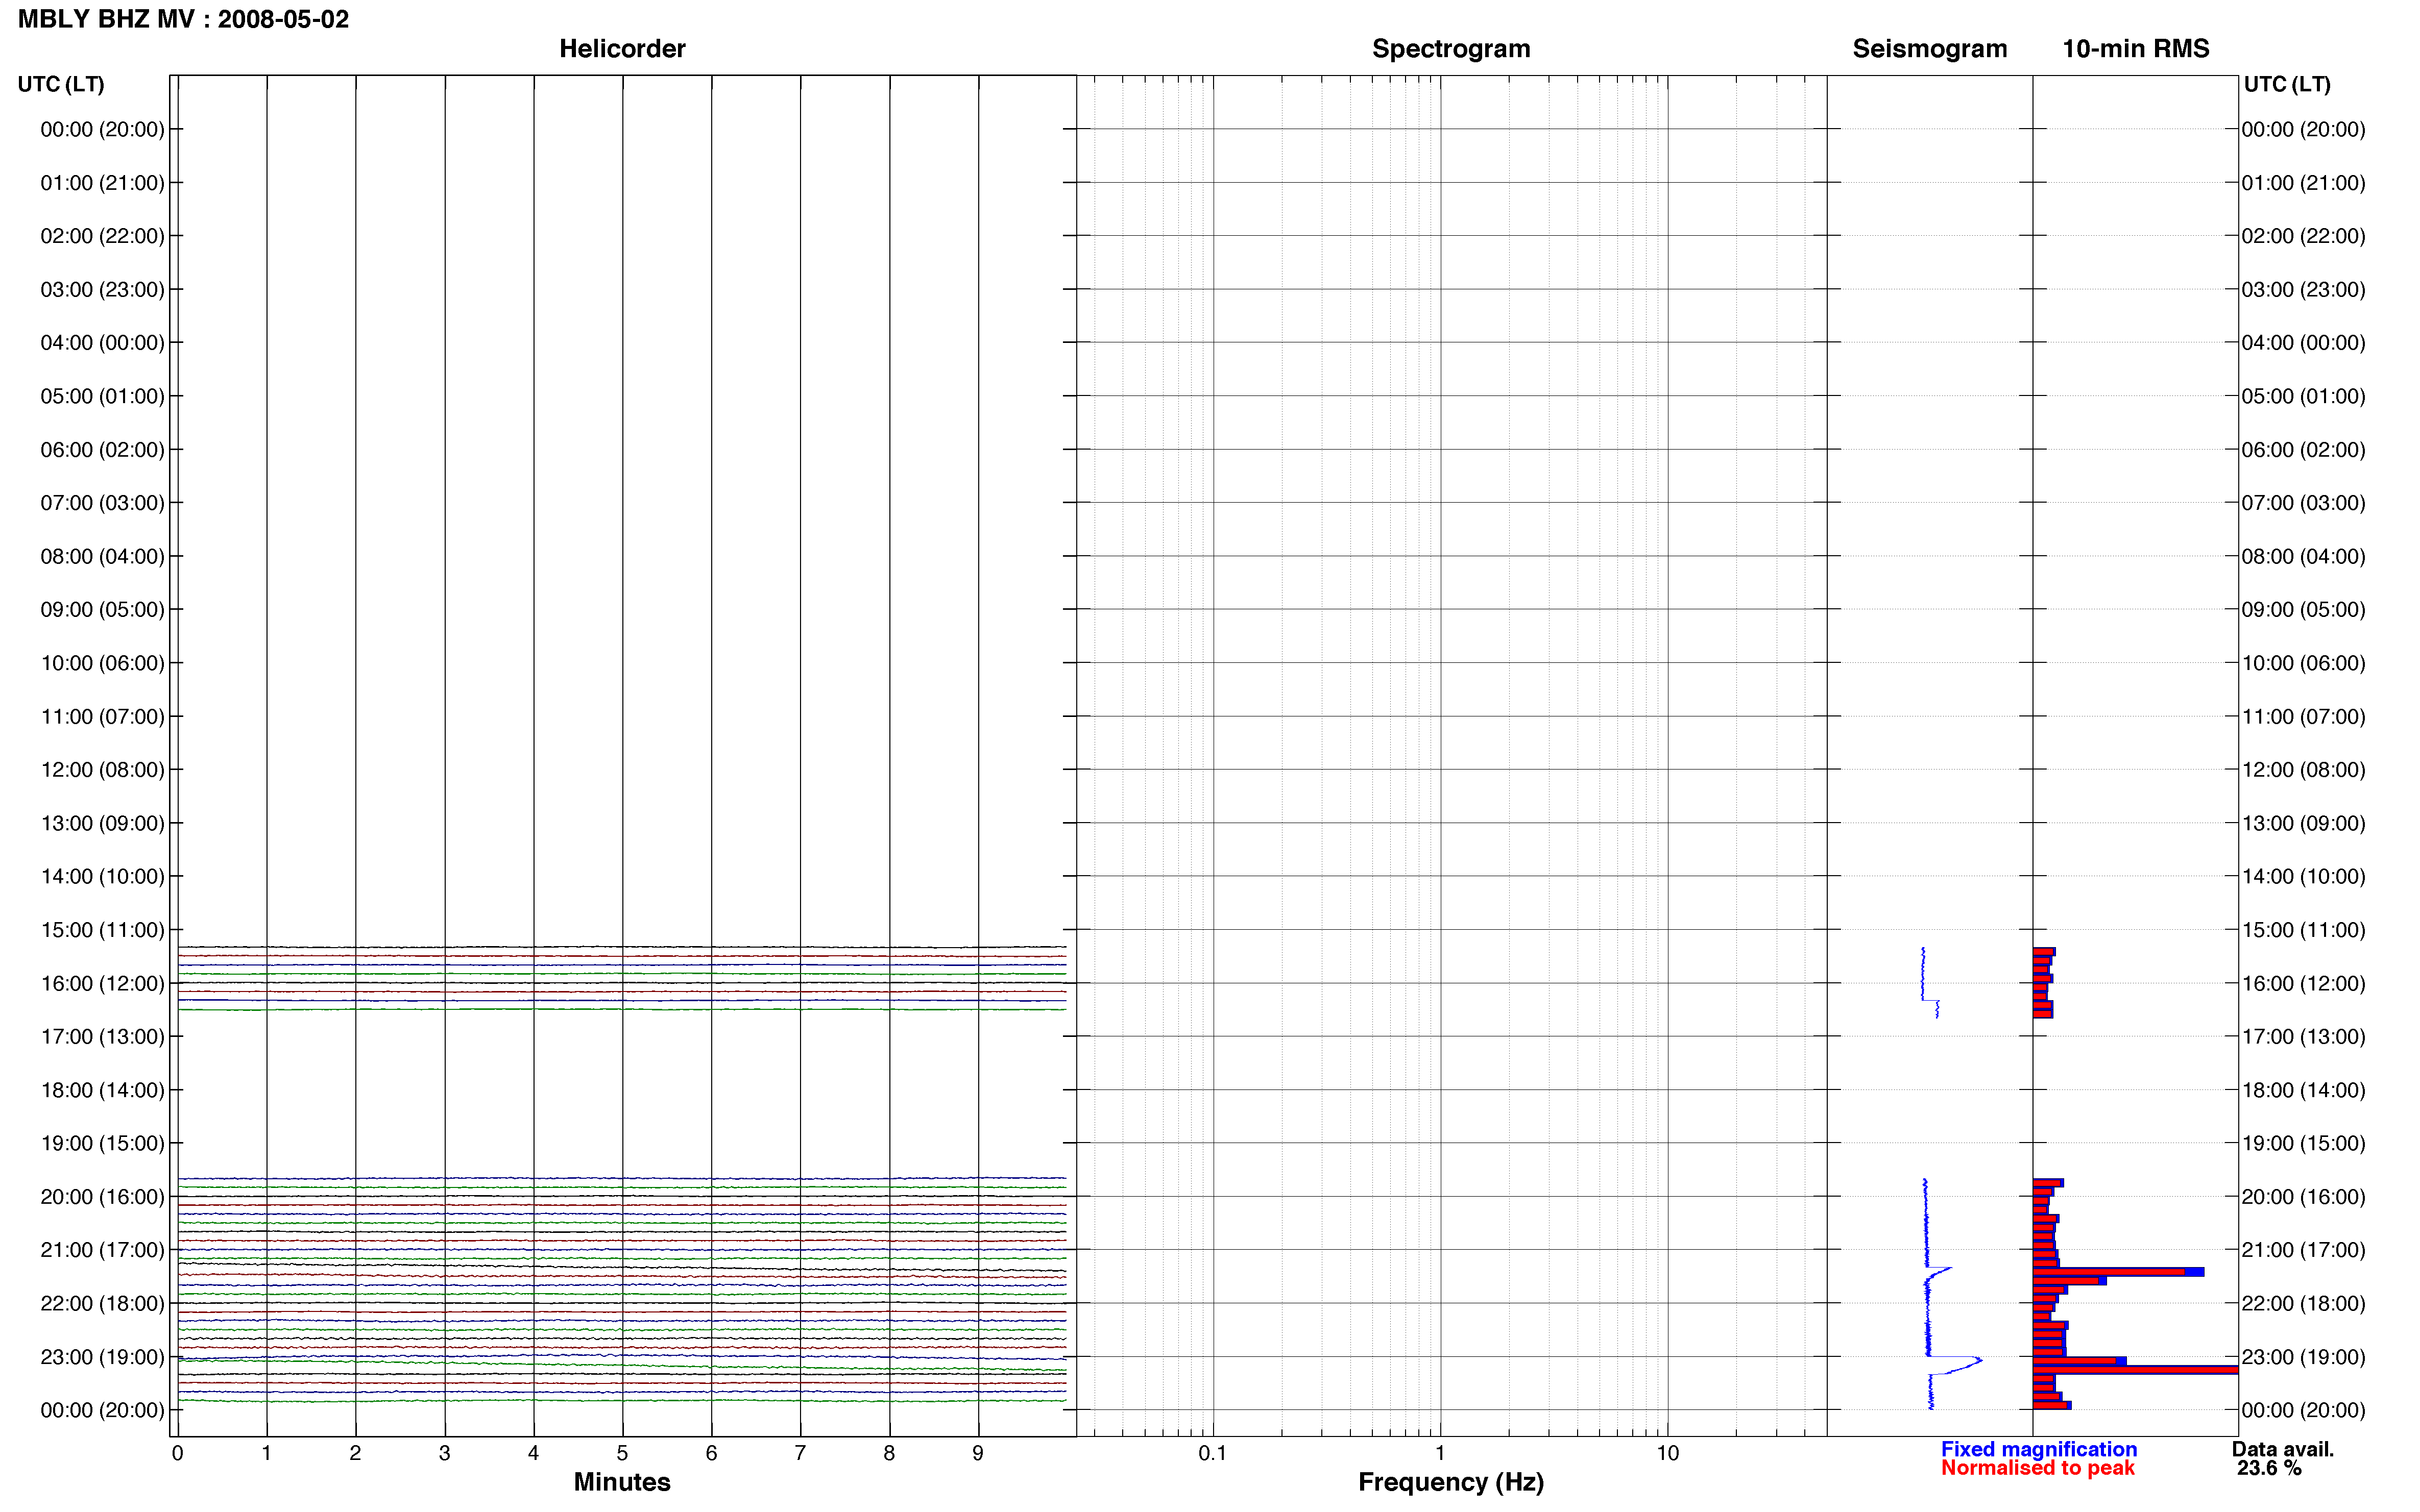Viewport: 2420px width, 1512px height.
Task: Click the seismogram step offset after 16:00
Action: [x=1931, y=1001]
